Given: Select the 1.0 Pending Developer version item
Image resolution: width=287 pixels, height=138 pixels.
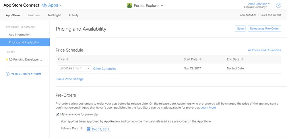Looking at the screenshot, I should point(25,59).
